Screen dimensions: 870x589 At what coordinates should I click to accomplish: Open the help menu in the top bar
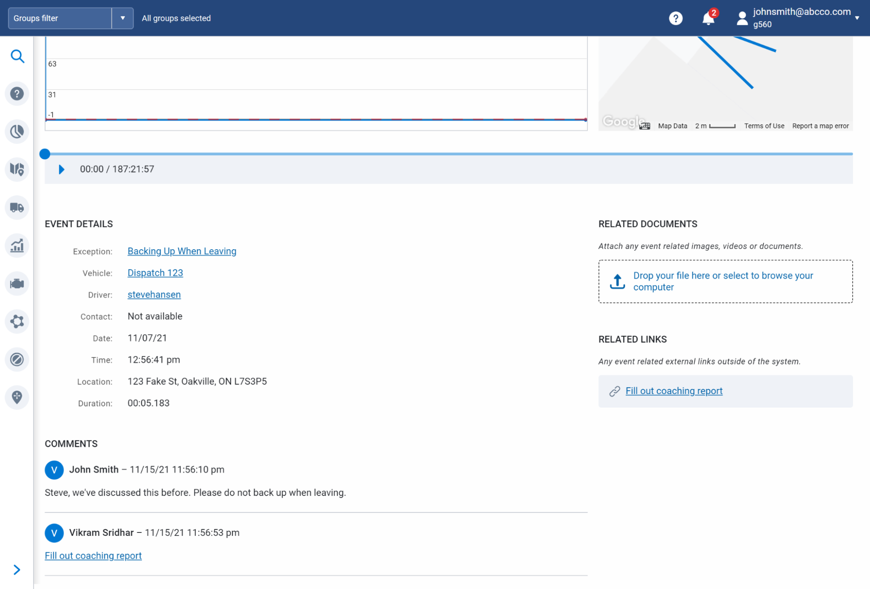675,18
